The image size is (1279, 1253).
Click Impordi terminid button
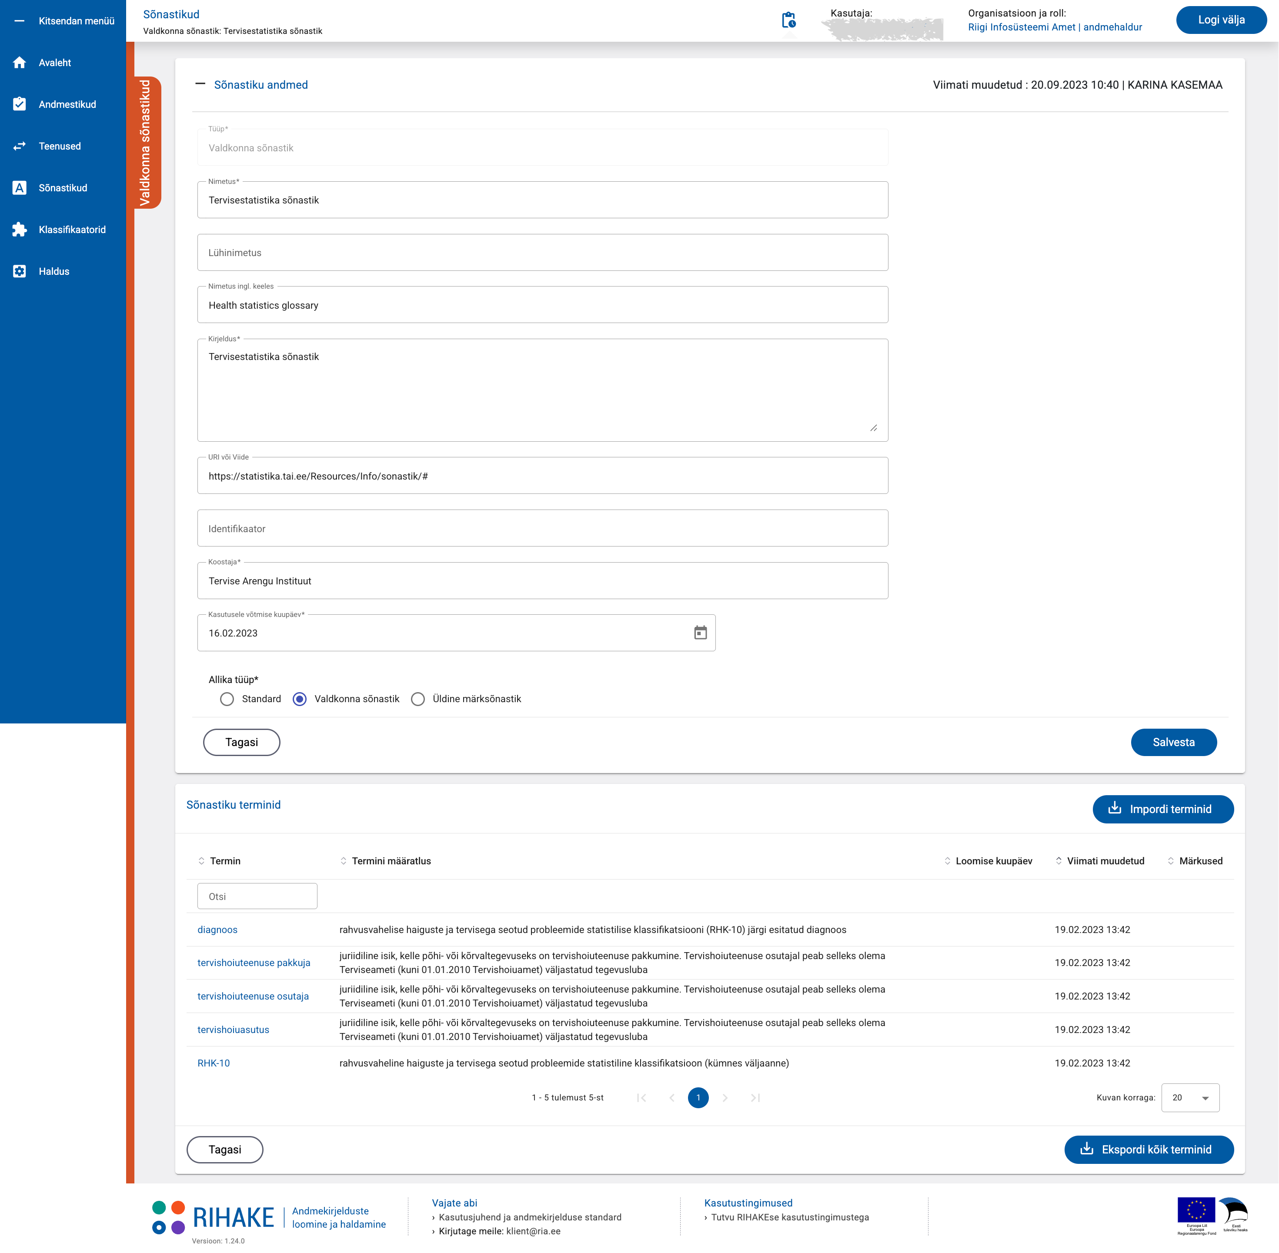pos(1162,809)
